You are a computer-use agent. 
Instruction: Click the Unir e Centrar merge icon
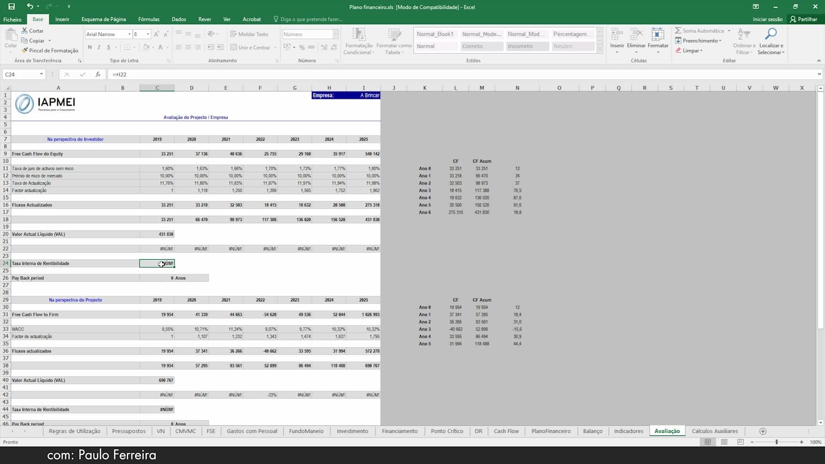pos(233,47)
